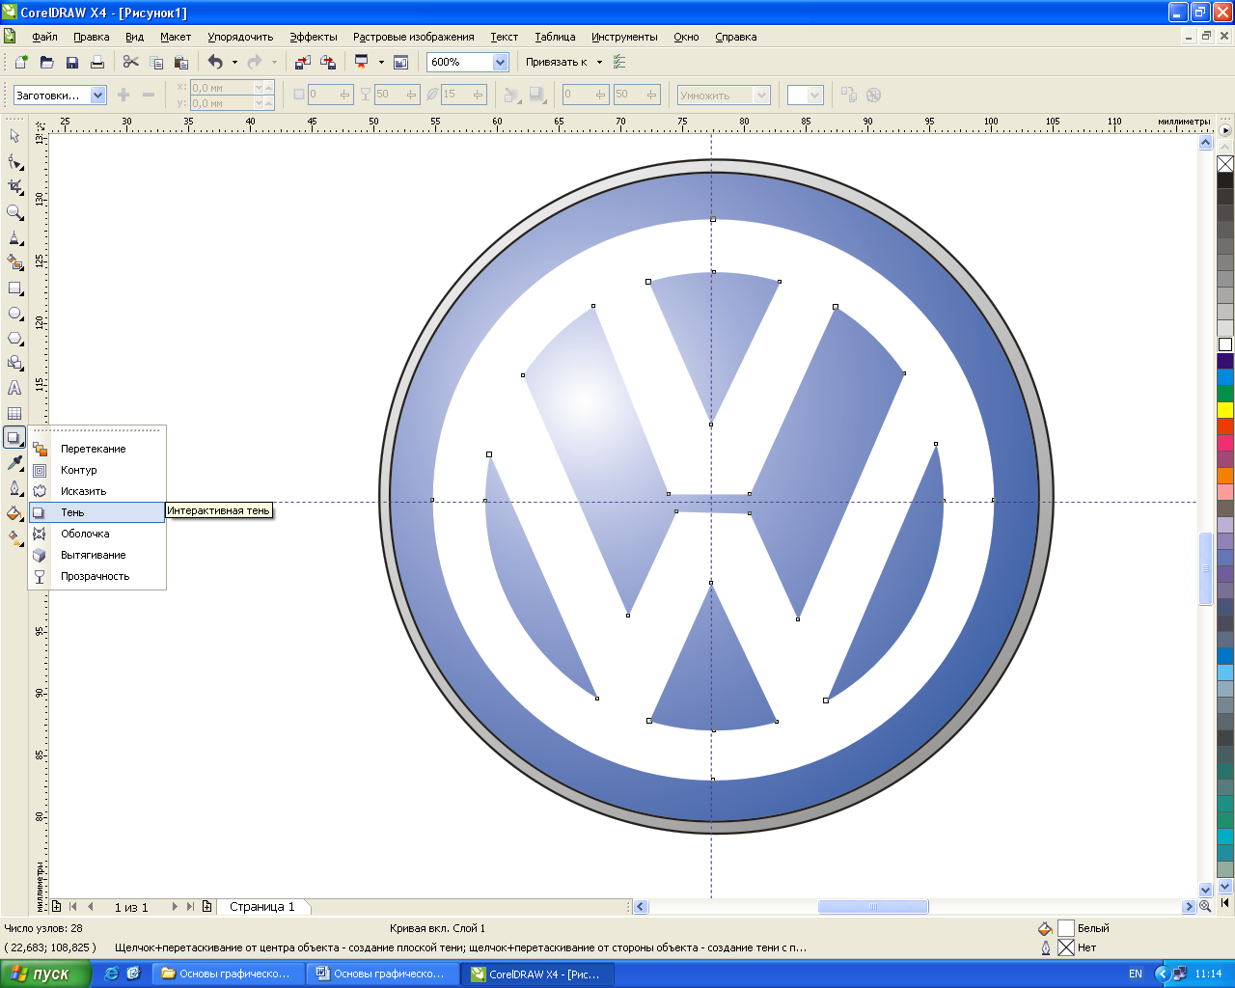Go to the next page arrow
The width and height of the screenshot is (1235, 988).
click(x=175, y=907)
